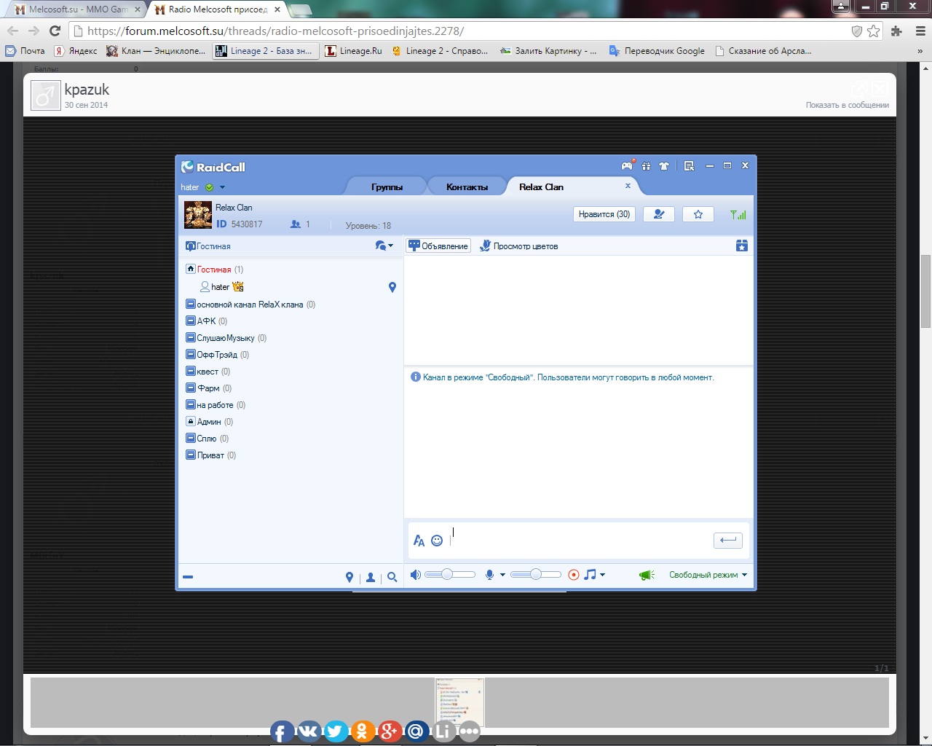Close the Relax Clan tab

pos(628,186)
